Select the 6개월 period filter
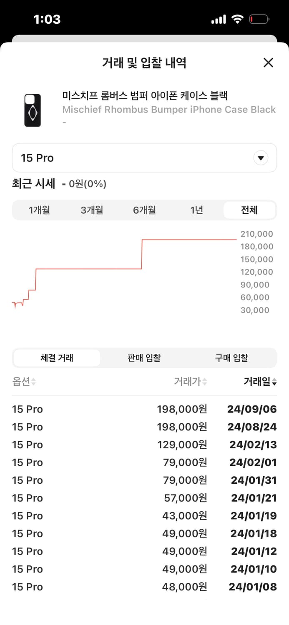 point(144,210)
